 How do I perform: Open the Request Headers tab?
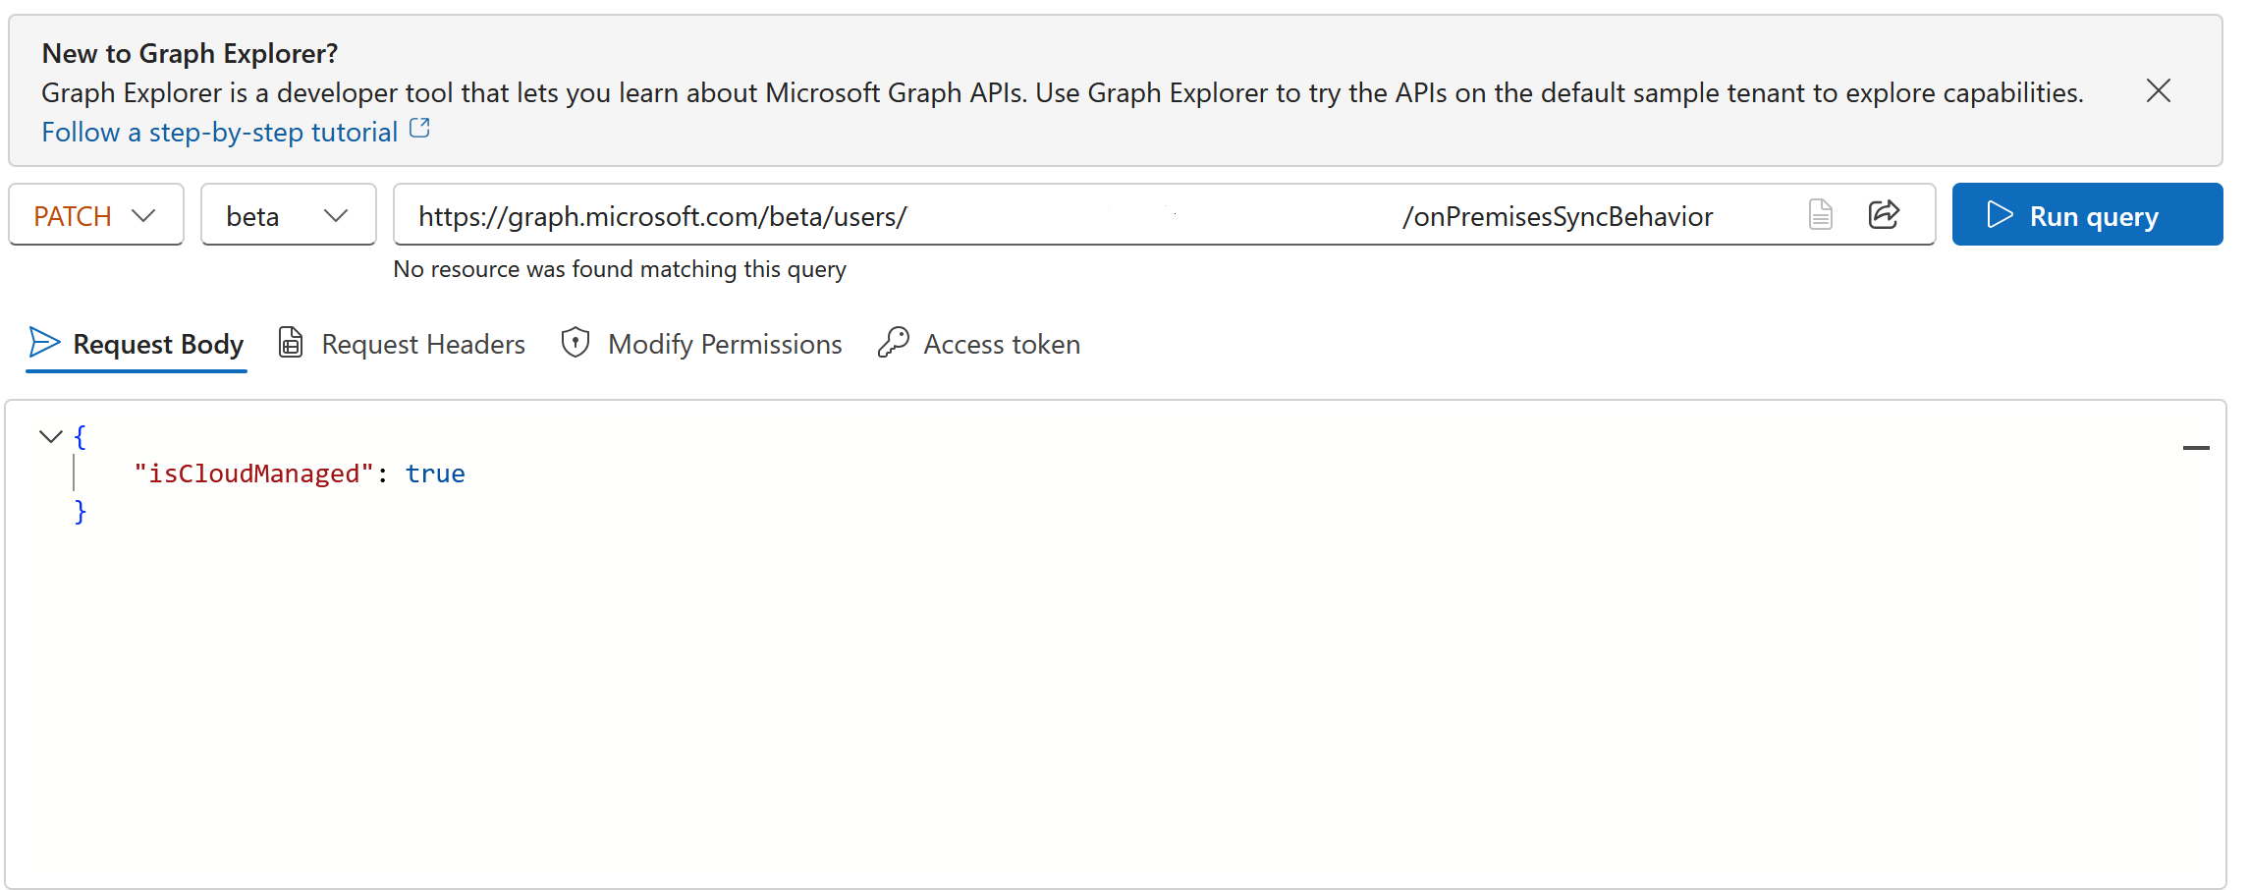point(422,344)
